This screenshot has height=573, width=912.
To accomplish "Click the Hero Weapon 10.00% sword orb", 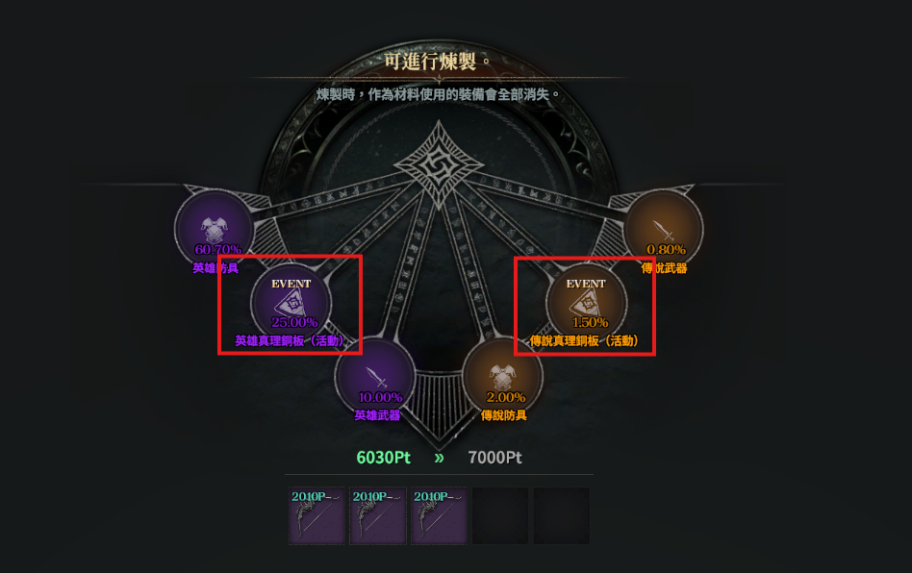I will point(375,377).
